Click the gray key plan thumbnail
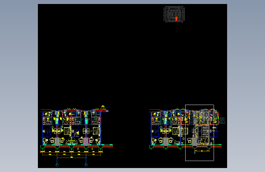This screenshot has height=172, width=265. 174,14
